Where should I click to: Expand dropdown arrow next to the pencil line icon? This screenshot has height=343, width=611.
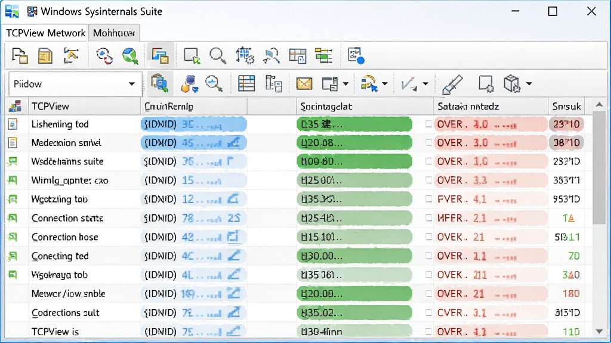[x=425, y=84]
